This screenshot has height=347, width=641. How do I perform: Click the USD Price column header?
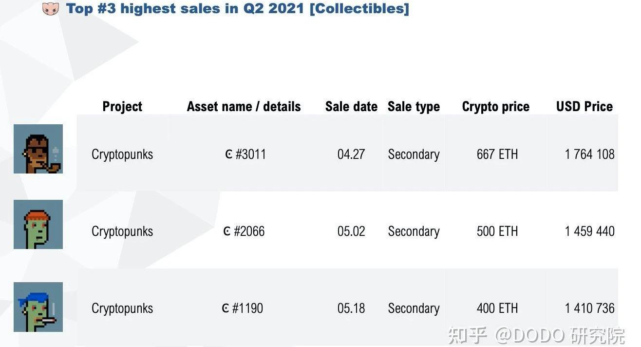(x=584, y=107)
